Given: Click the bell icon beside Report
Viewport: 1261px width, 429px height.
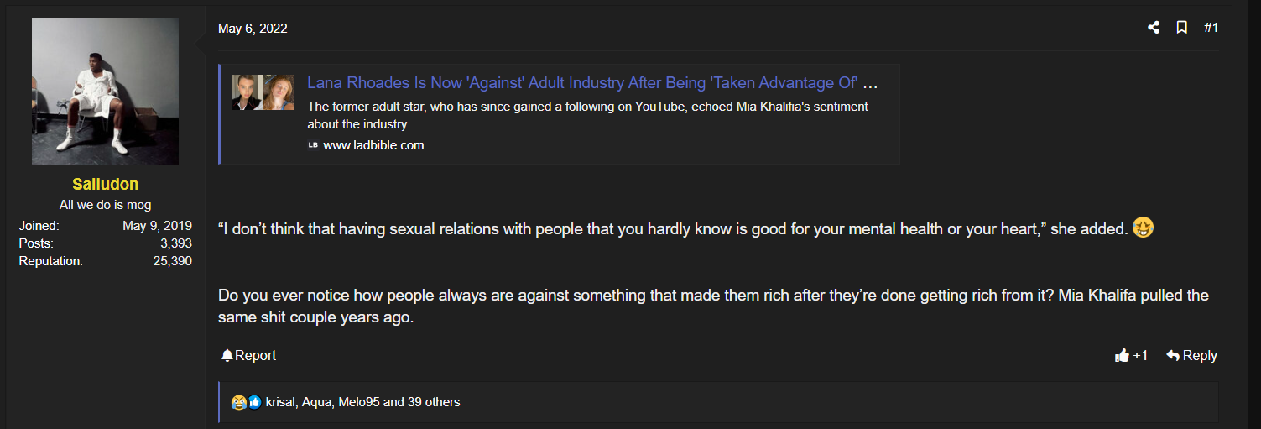Looking at the screenshot, I should (x=227, y=356).
